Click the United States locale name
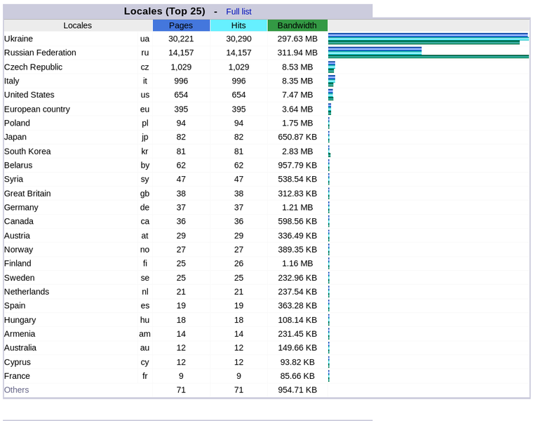The height and width of the screenshot is (421, 533). [x=29, y=95]
